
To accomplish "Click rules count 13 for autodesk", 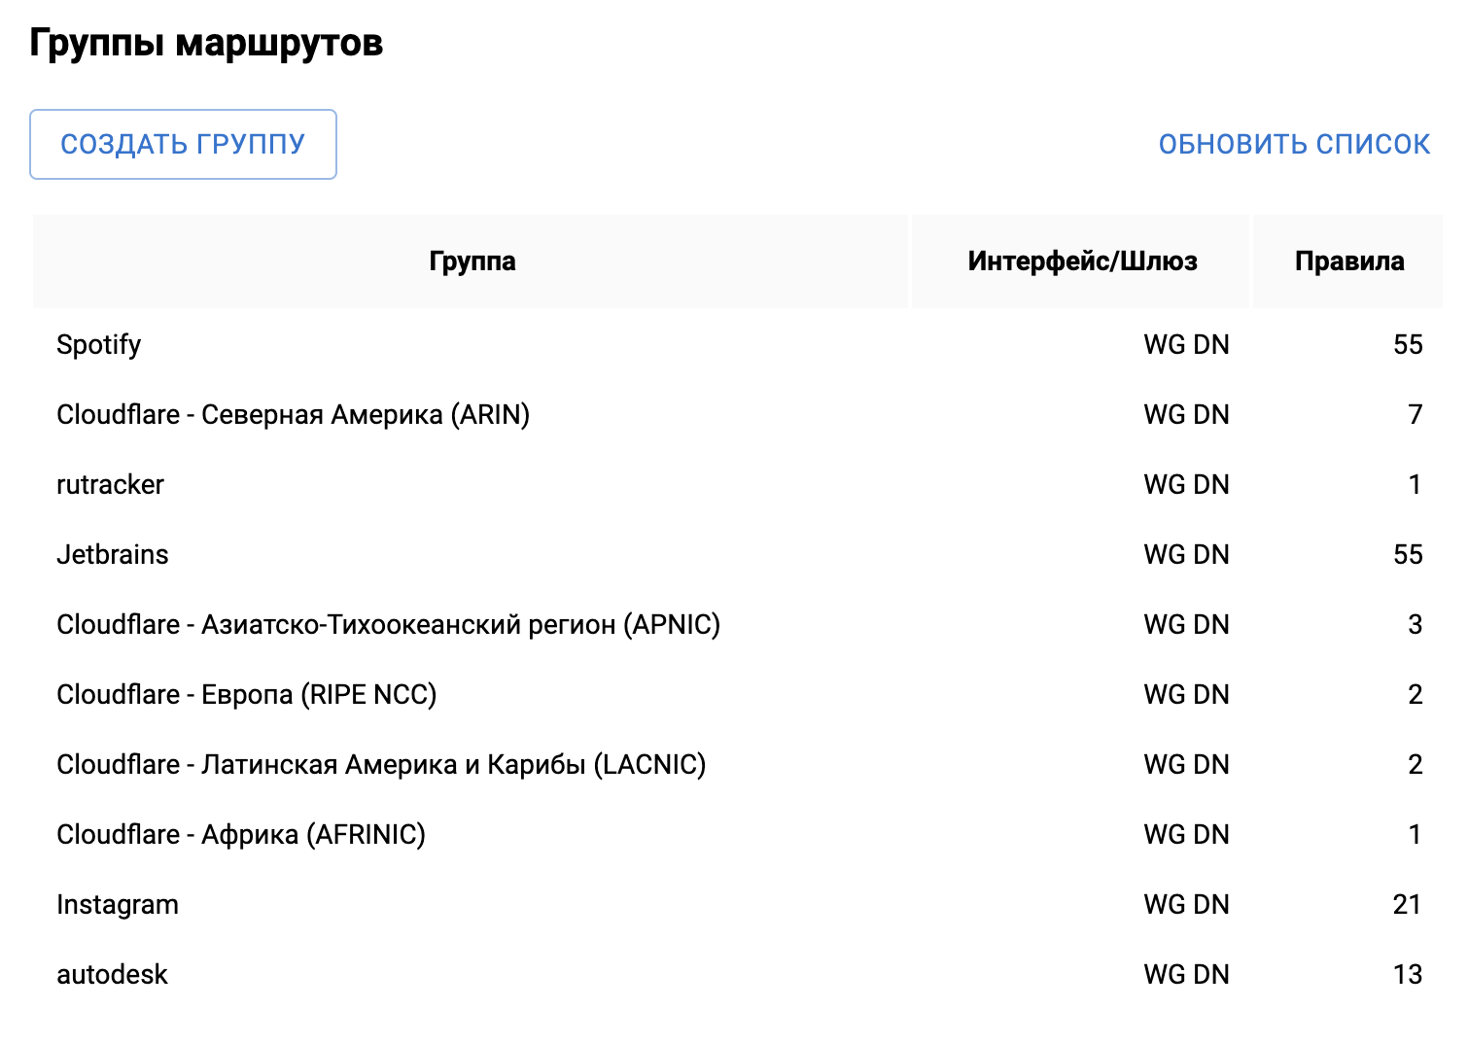I will coord(1407,975).
